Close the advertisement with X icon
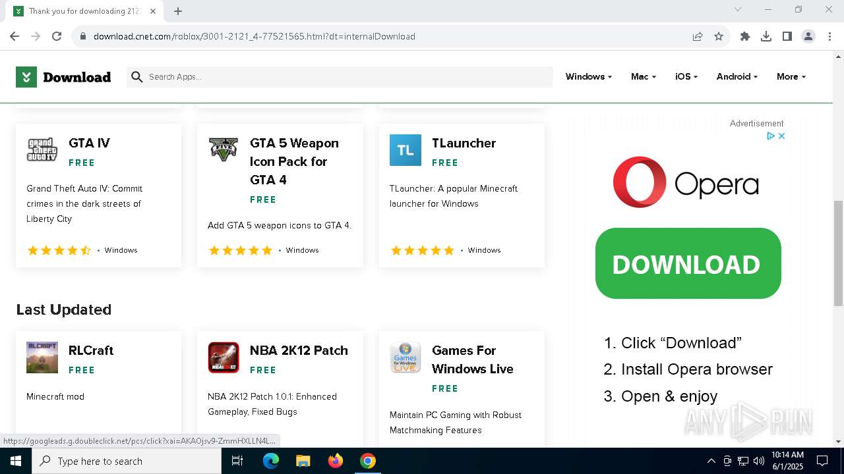Image resolution: width=844 pixels, height=474 pixels. 782,136
